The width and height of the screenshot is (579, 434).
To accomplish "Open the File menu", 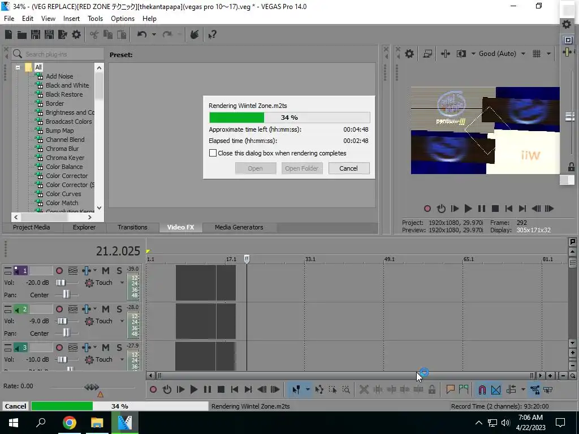I will 9,19.
